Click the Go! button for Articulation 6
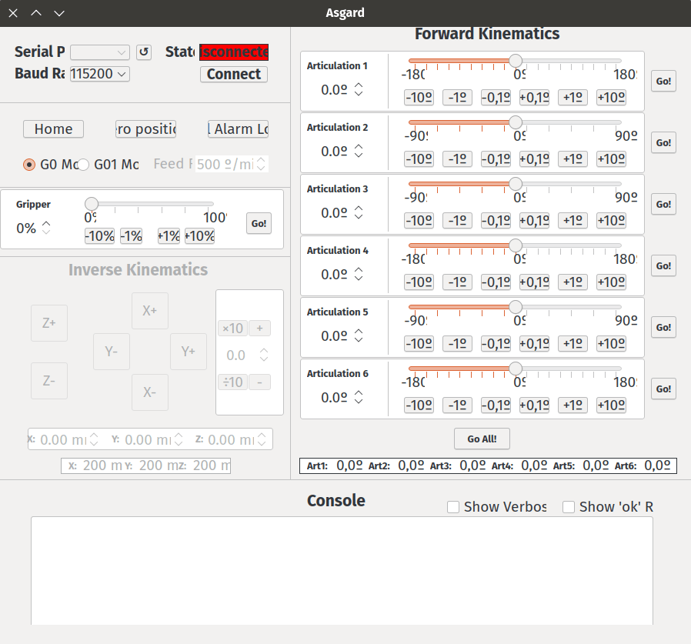Image resolution: width=691 pixels, height=644 pixels. pyautogui.click(x=663, y=389)
